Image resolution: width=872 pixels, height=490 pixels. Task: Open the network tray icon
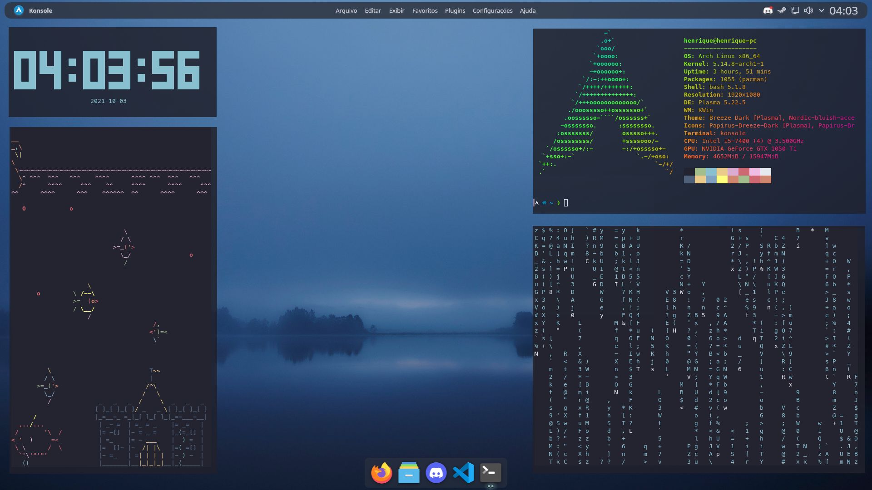click(795, 10)
